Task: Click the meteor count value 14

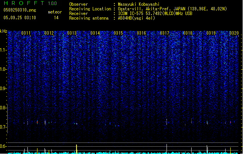Action: point(56,18)
